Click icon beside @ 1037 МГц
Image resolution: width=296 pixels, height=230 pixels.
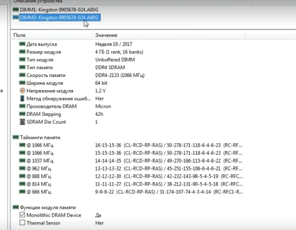[22, 160]
